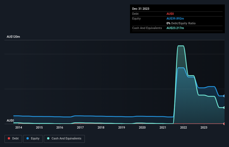The image size is (229, 147).
Task: Click the Dec 31 2023 tooltip date header
Action: tap(141, 9)
